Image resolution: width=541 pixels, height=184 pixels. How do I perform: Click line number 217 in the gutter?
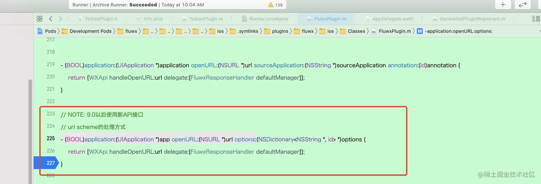tap(51, 40)
